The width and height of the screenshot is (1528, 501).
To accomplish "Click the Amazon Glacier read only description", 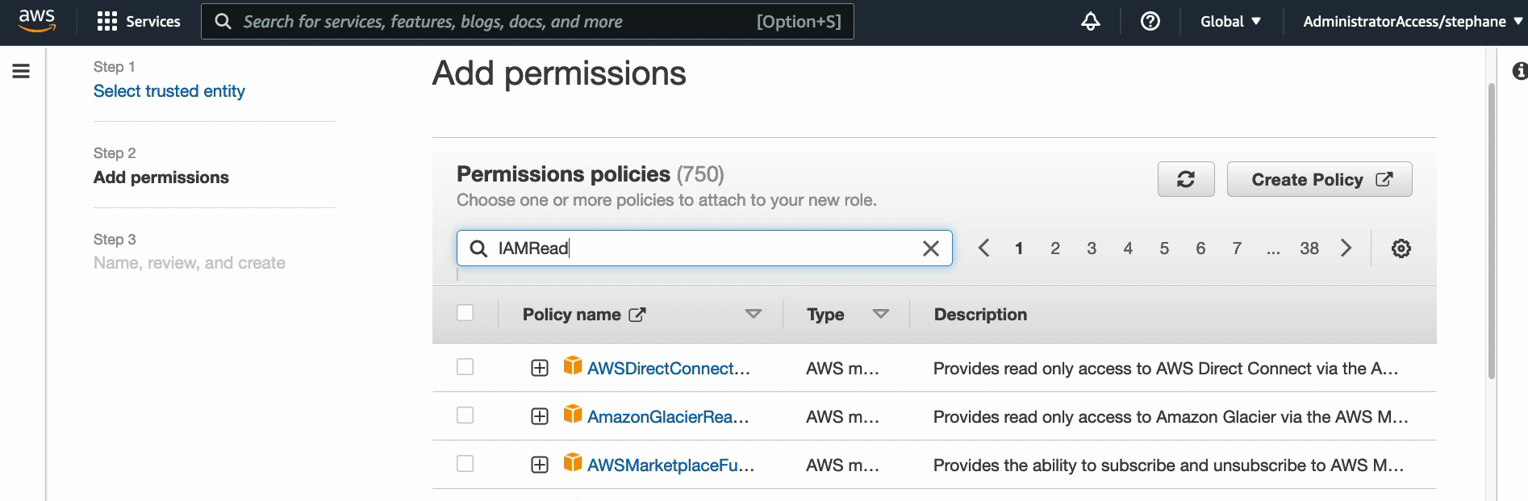I will pos(1171,417).
